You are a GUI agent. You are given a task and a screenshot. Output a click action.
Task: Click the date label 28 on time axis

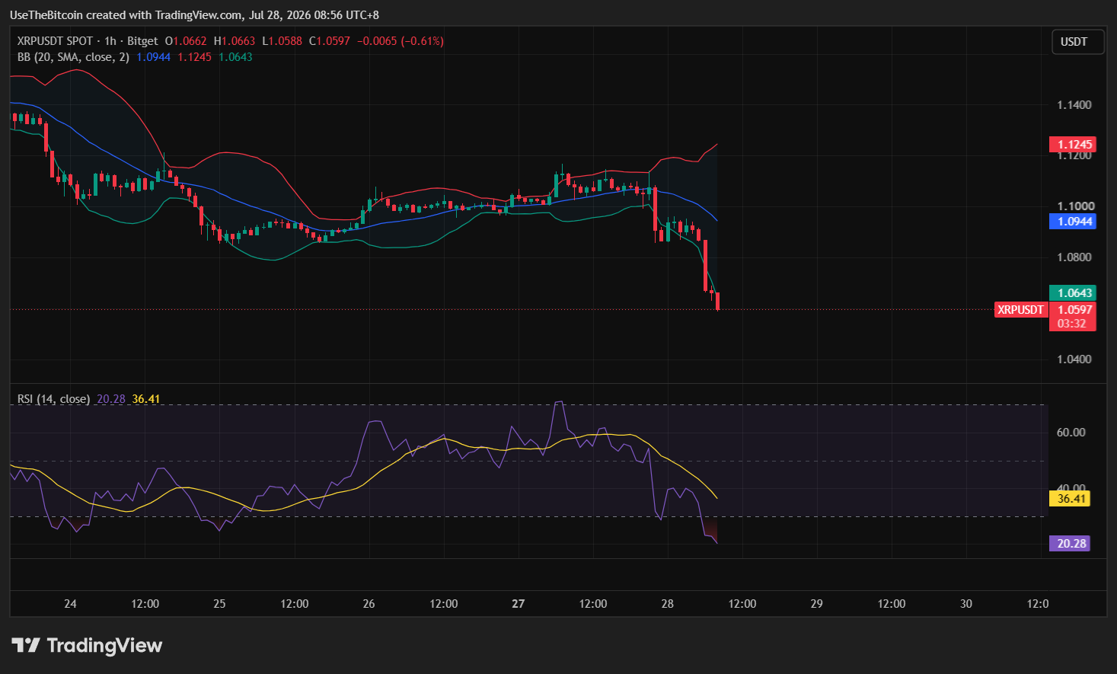click(668, 604)
